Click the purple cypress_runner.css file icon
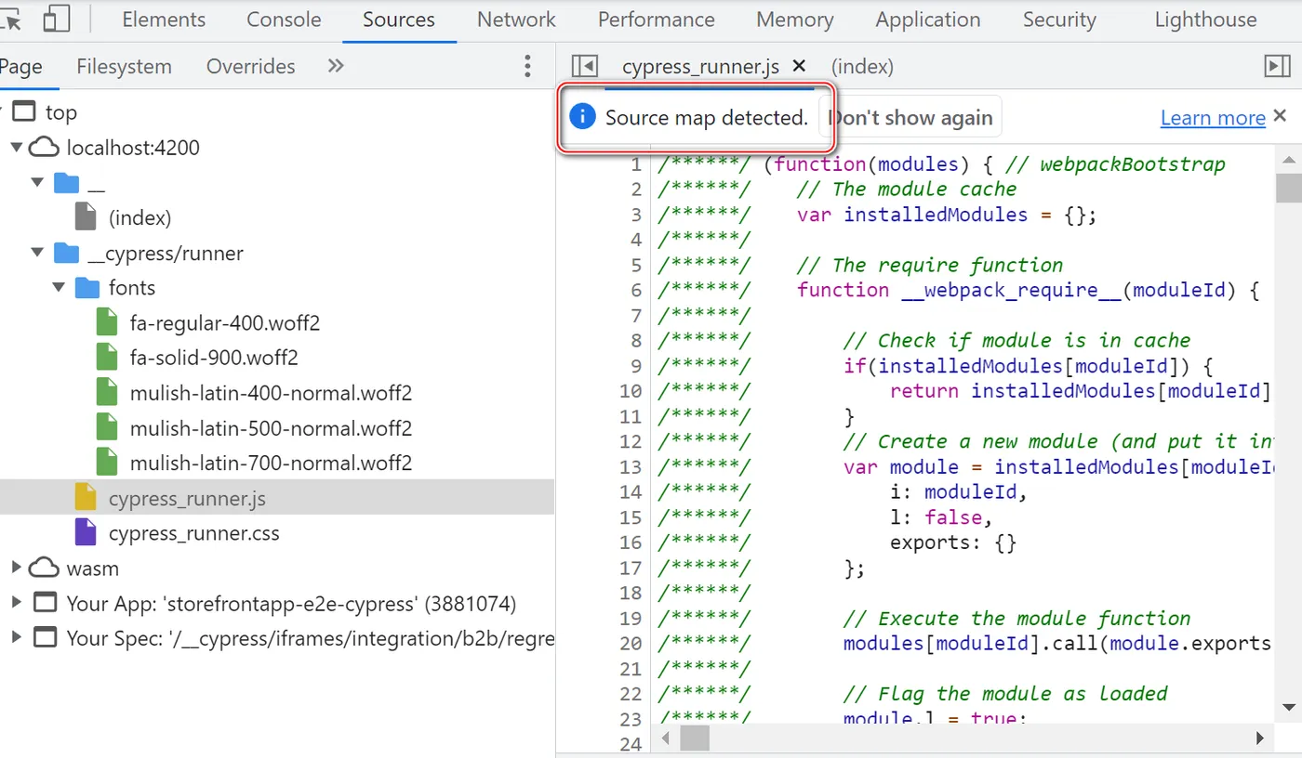This screenshot has width=1302, height=758. point(86,532)
